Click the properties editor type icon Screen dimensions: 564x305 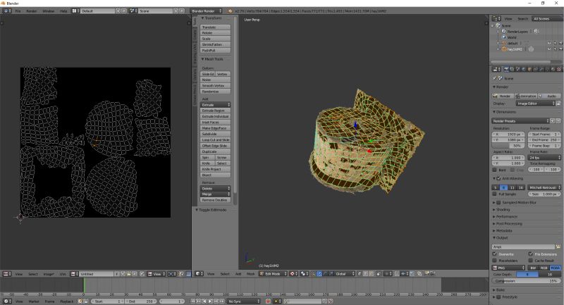point(496,69)
